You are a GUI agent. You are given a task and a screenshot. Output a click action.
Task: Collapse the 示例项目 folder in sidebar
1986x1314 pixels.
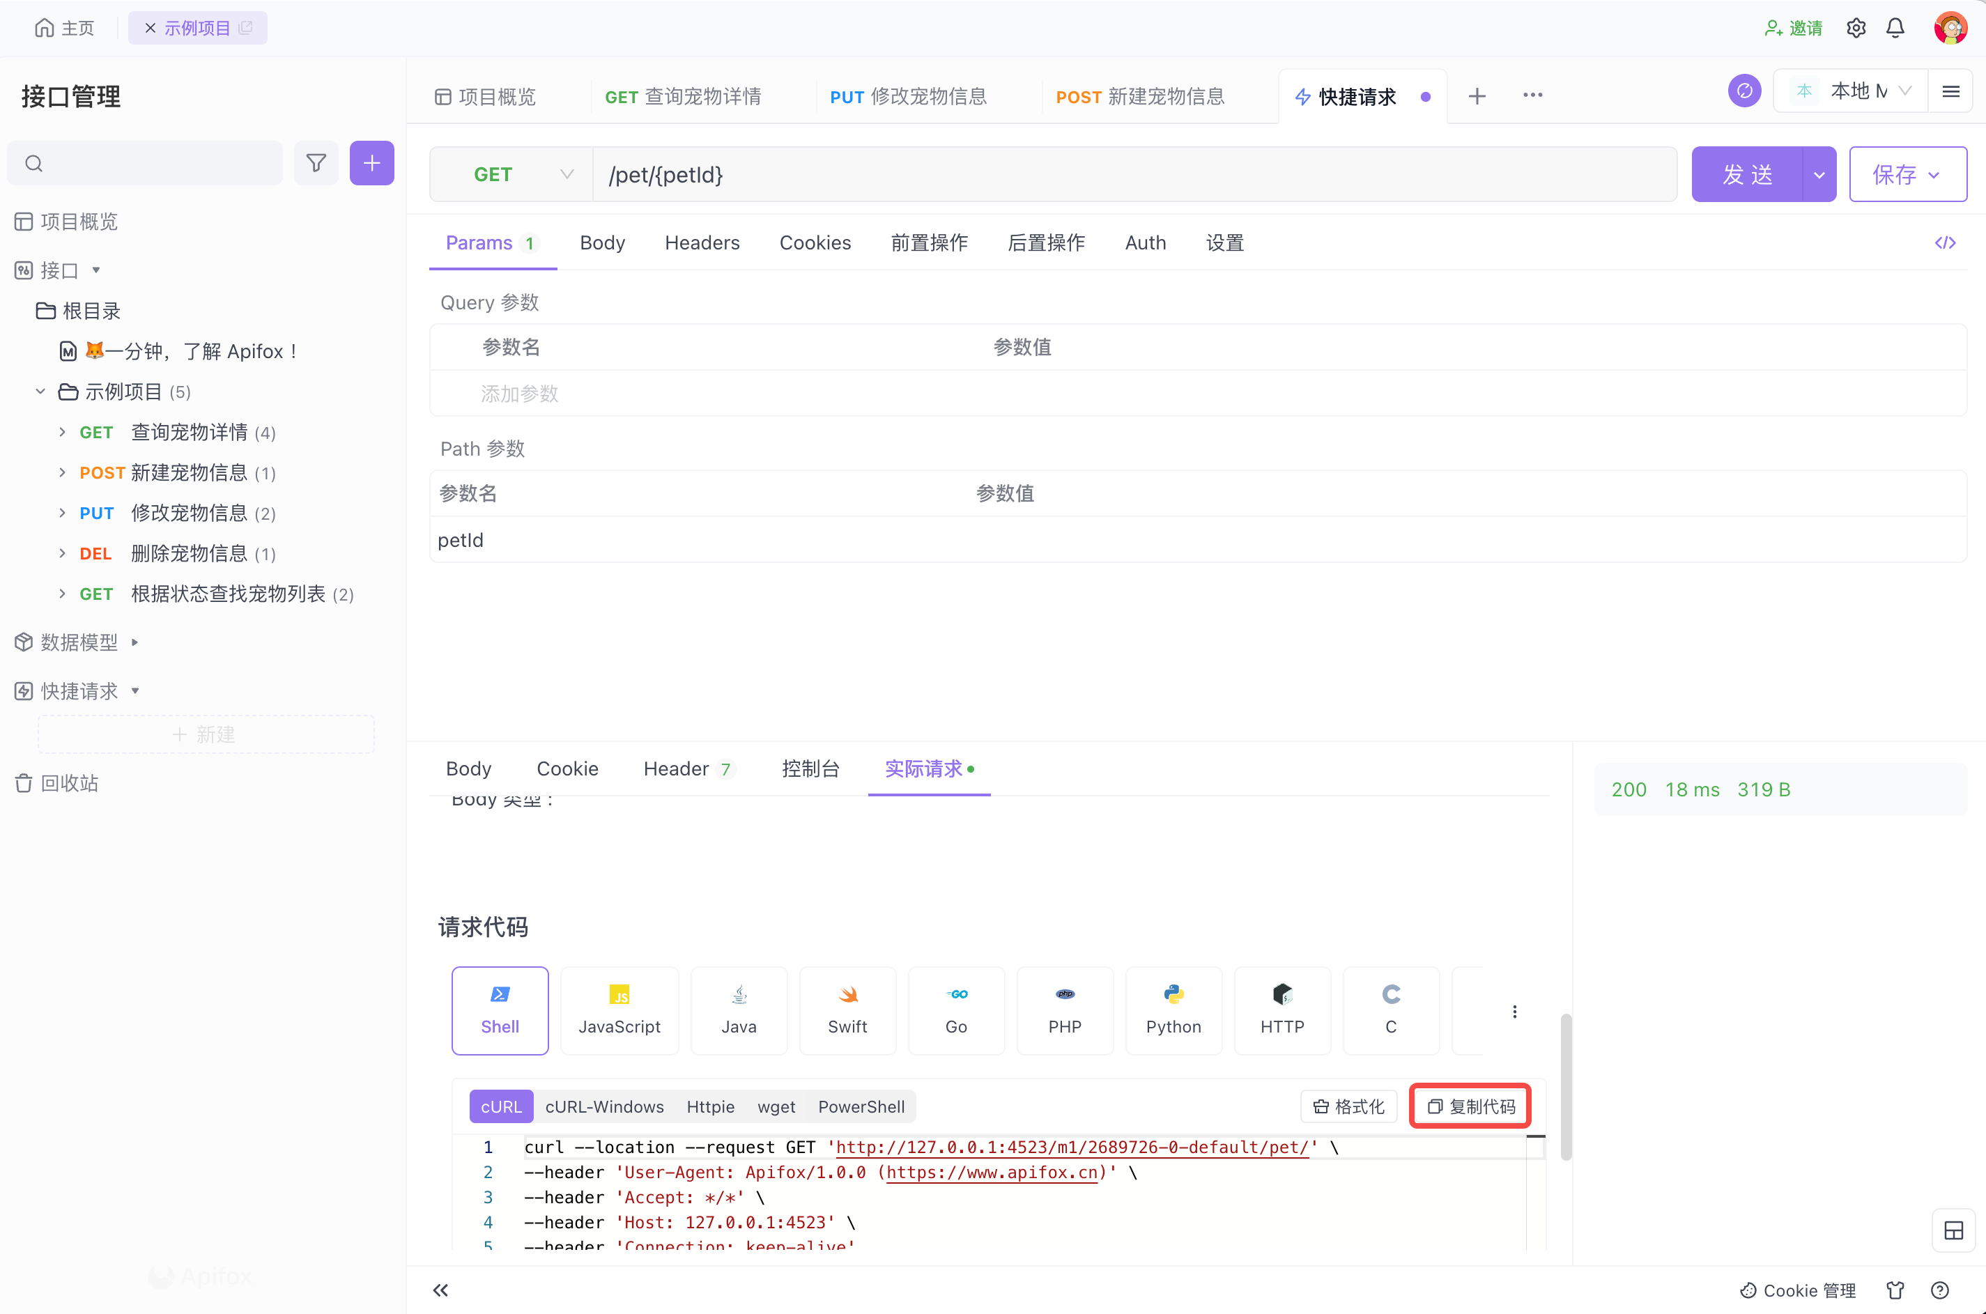(x=40, y=392)
